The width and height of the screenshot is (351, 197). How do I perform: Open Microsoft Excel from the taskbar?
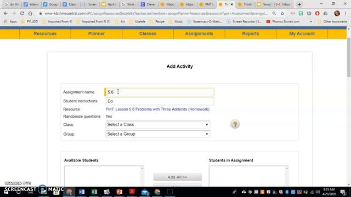coord(94,192)
